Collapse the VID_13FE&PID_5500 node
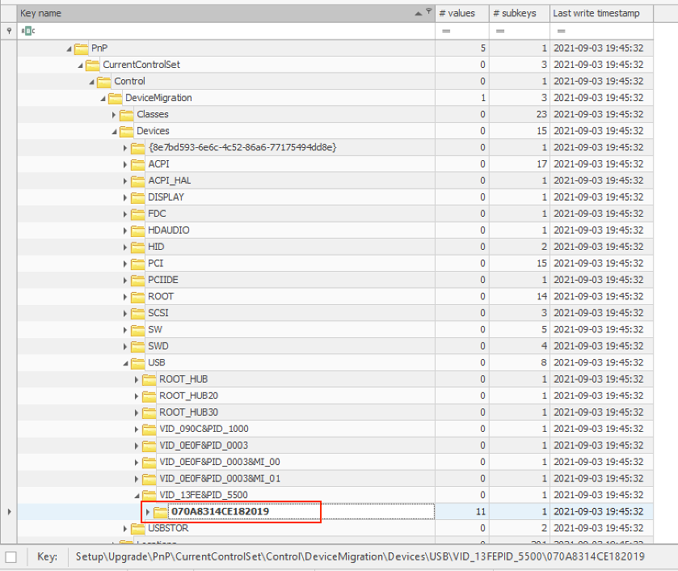Screen dimensions: 678x571 pos(137,496)
